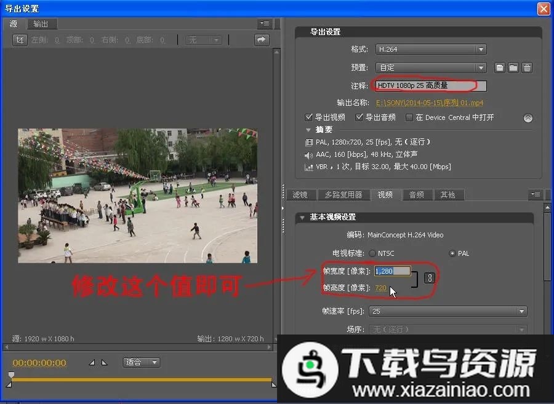The width and height of the screenshot is (554, 404).
Task: Open the 格式 H.264 dropdown
Action: tap(431, 49)
